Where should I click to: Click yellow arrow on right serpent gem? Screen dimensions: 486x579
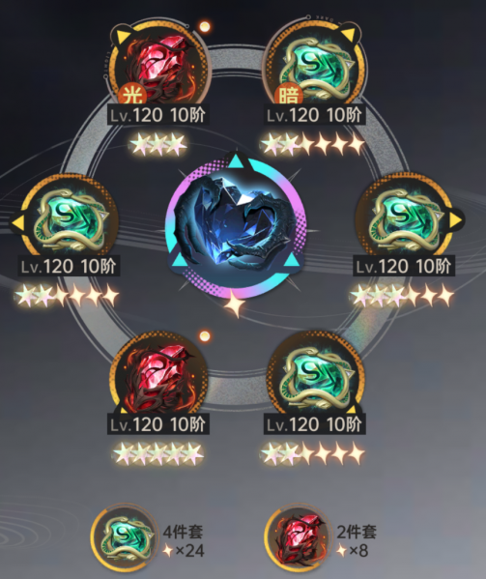pos(456,220)
